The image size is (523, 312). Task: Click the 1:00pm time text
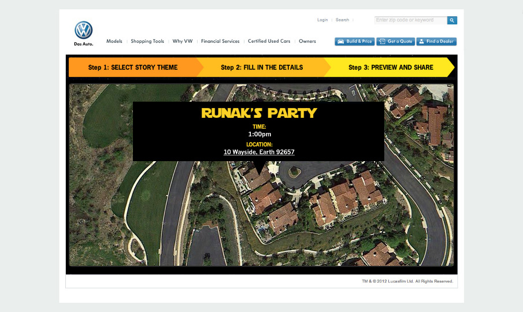259,134
